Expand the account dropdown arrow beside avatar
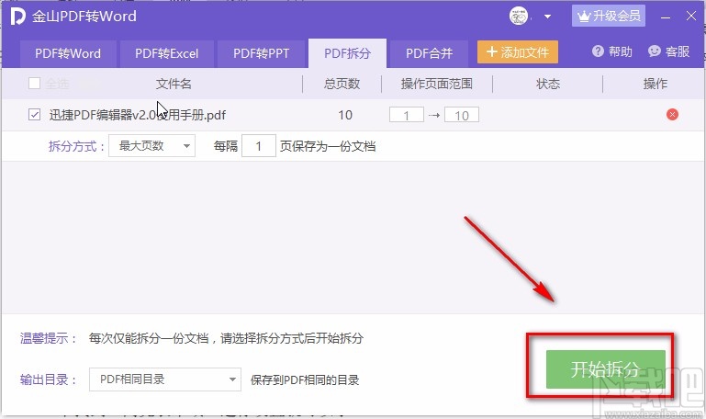The image size is (706, 419). pos(547,17)
